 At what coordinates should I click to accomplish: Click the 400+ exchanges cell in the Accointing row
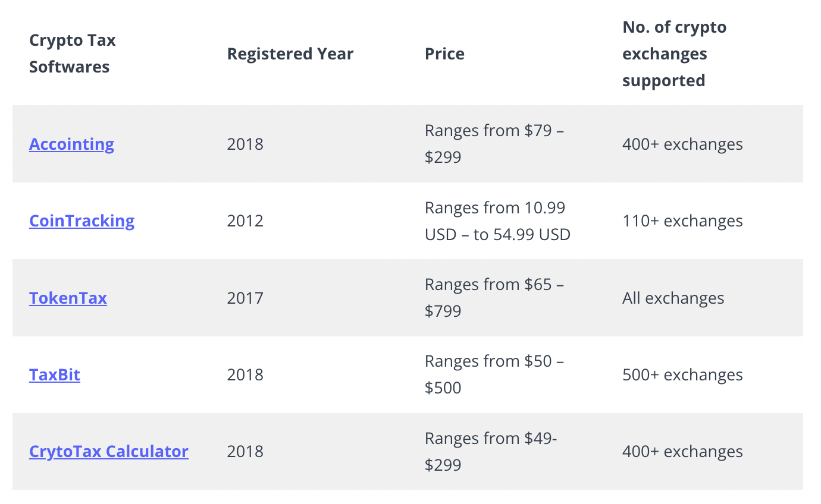[x=682, y=144]
